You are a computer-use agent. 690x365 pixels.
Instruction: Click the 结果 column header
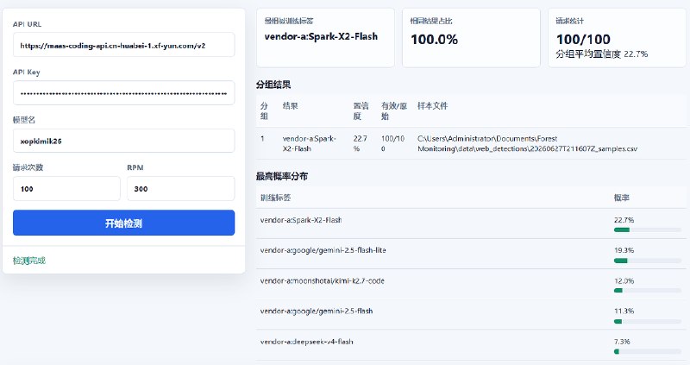point(290,105)
